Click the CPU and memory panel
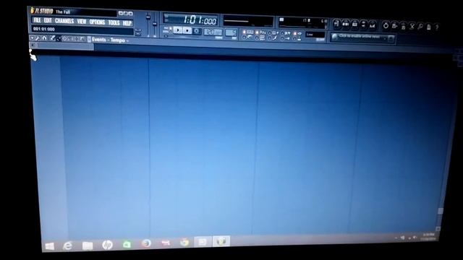 pyautogui.click(x=302, y=22)
